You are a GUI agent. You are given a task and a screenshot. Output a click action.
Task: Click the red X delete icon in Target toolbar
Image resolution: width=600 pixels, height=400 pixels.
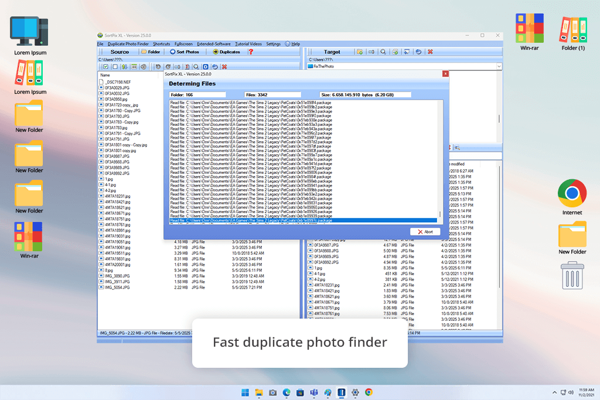pos(430,52)
